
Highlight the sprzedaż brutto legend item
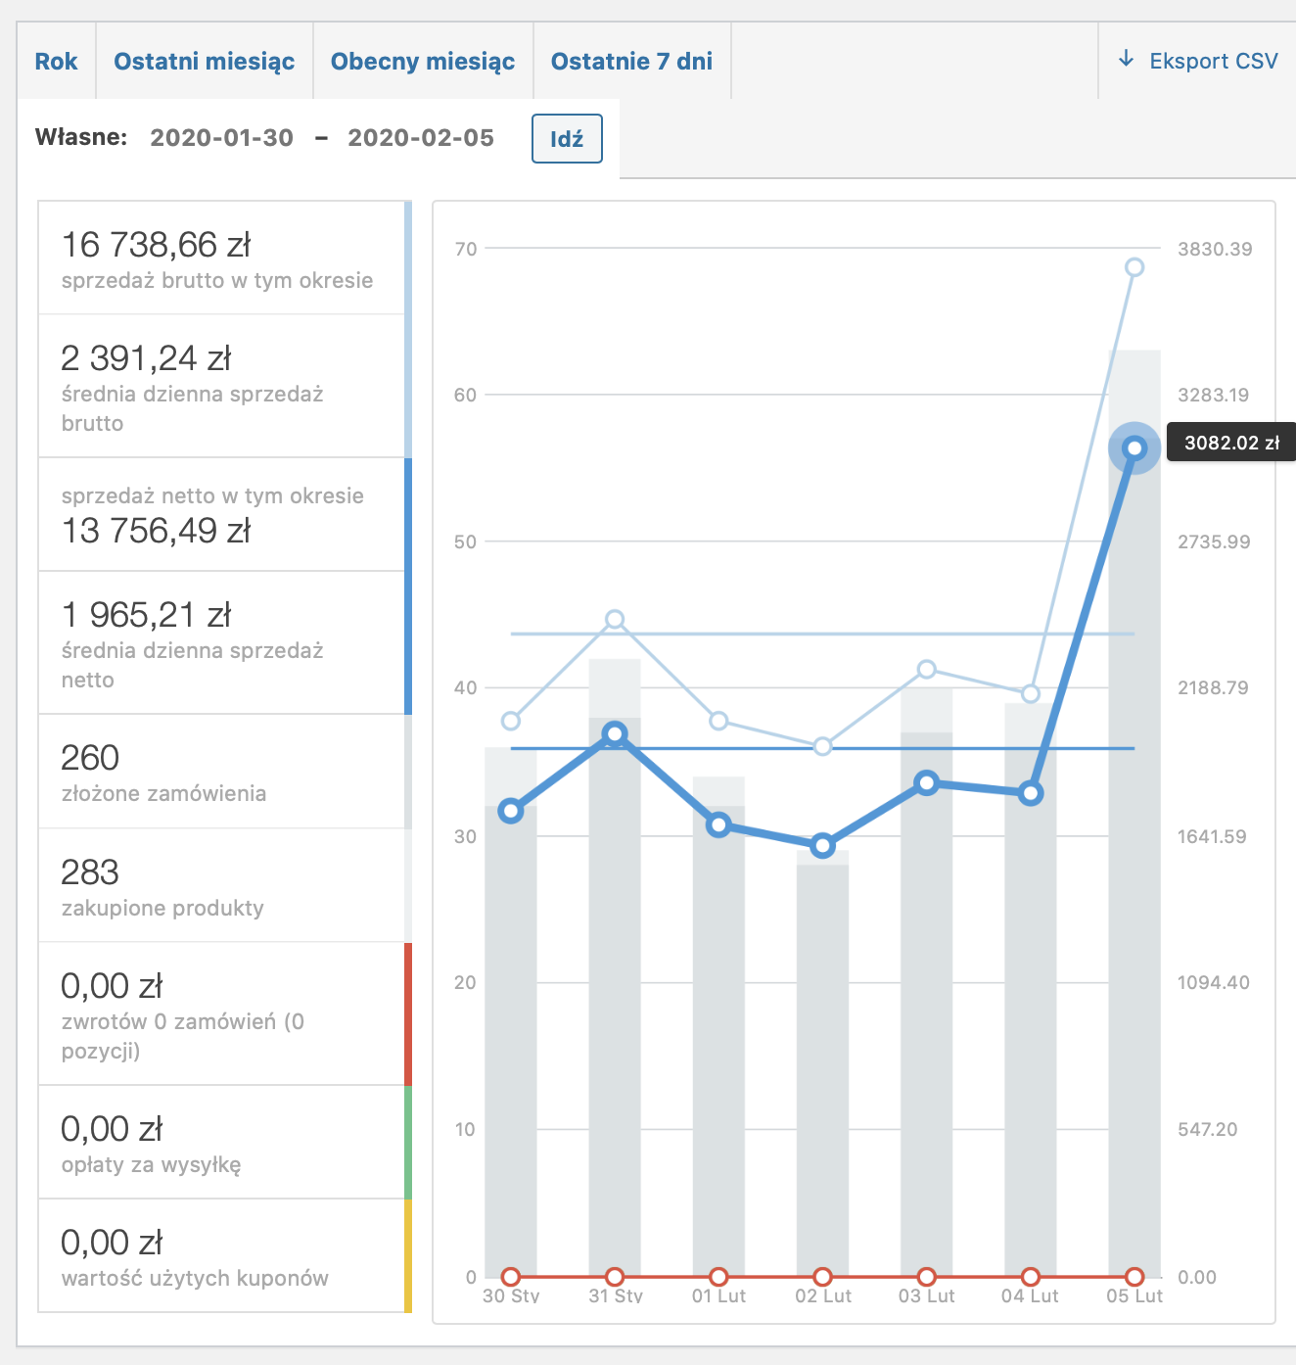point(221,259)
